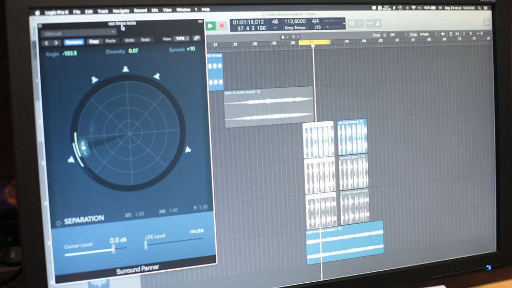Click the Copy button in plug-in header
This screenshot has height=288, width=512.
click(94, 41)
